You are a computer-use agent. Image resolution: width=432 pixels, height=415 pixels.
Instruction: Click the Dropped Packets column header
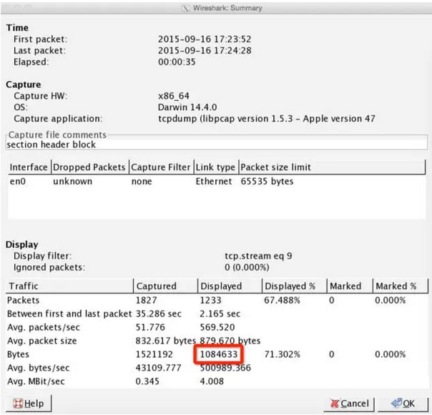point(89,167)
